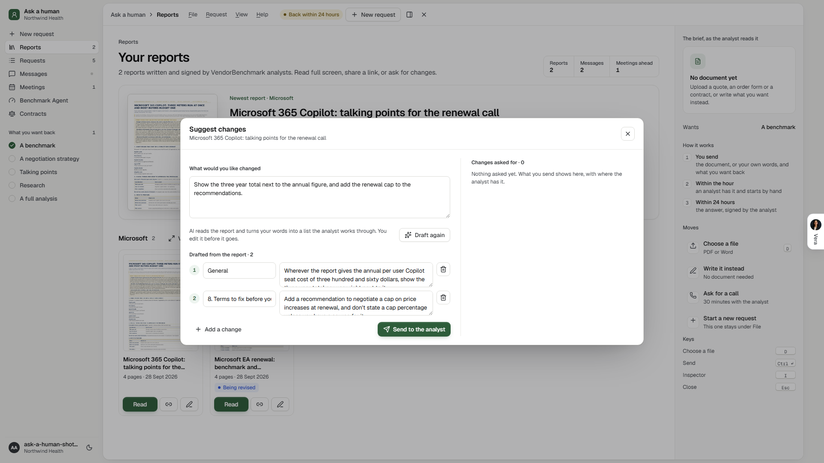
Task: Toggle the side panel layout icon
Action: coord(409,15)
